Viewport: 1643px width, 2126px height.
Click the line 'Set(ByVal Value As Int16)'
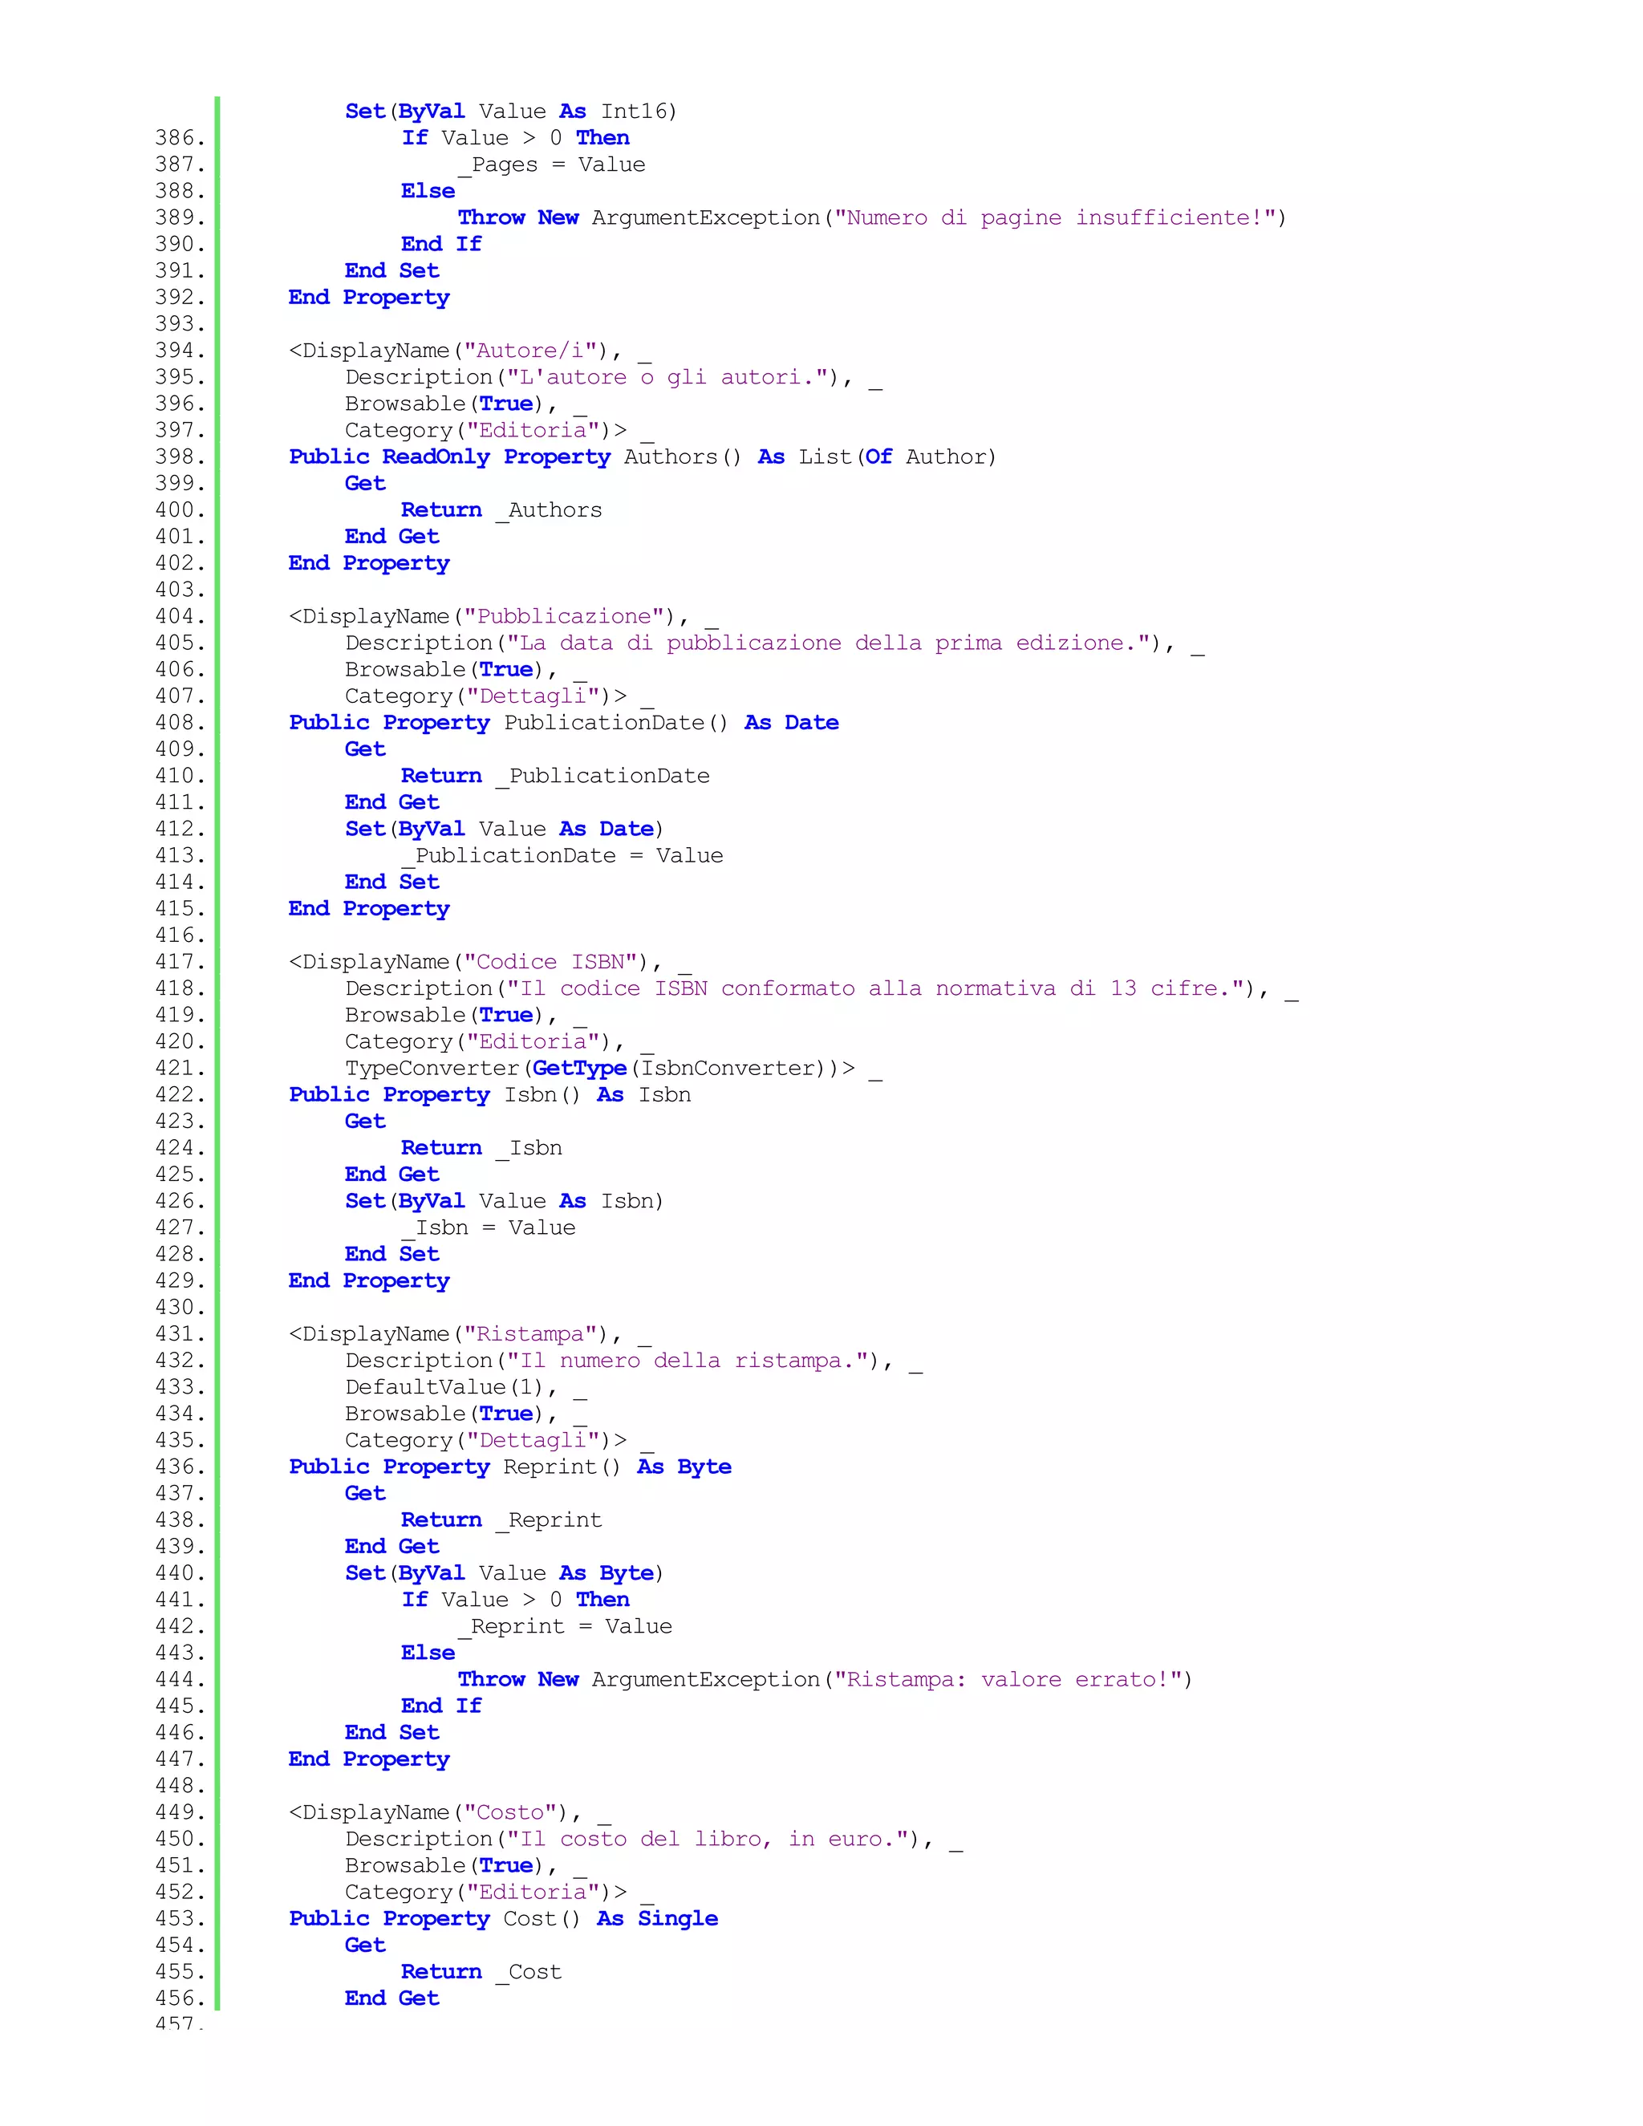click(511, 111)
